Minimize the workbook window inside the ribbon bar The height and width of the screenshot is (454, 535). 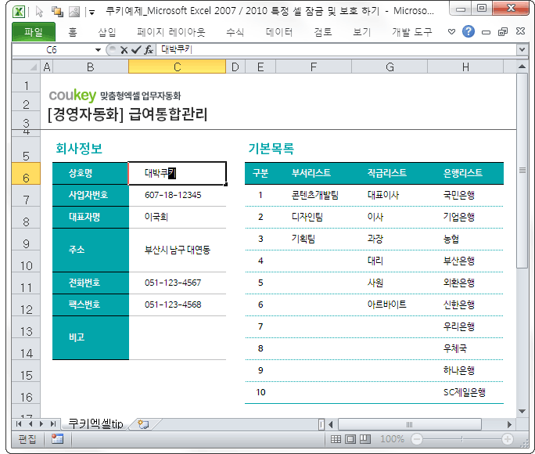[486, 32]
